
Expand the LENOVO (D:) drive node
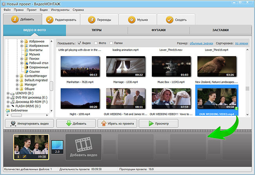tap(8, 93)
